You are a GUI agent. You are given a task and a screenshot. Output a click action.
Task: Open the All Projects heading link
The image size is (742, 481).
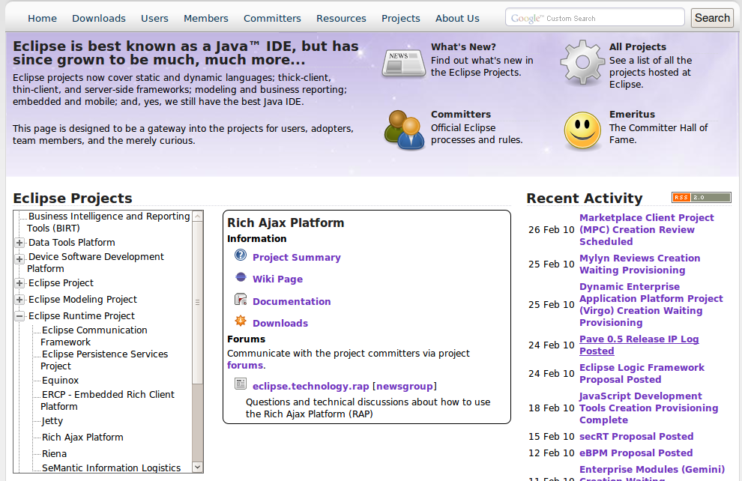(637, 46)
